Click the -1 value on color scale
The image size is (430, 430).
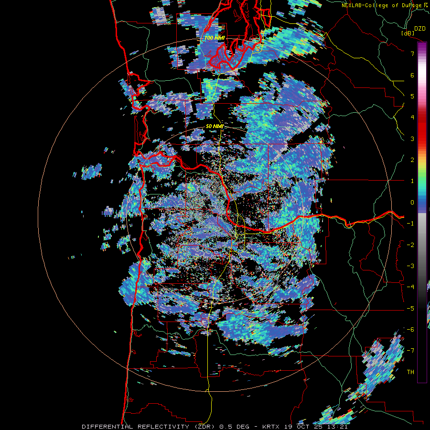click(410, 224)
